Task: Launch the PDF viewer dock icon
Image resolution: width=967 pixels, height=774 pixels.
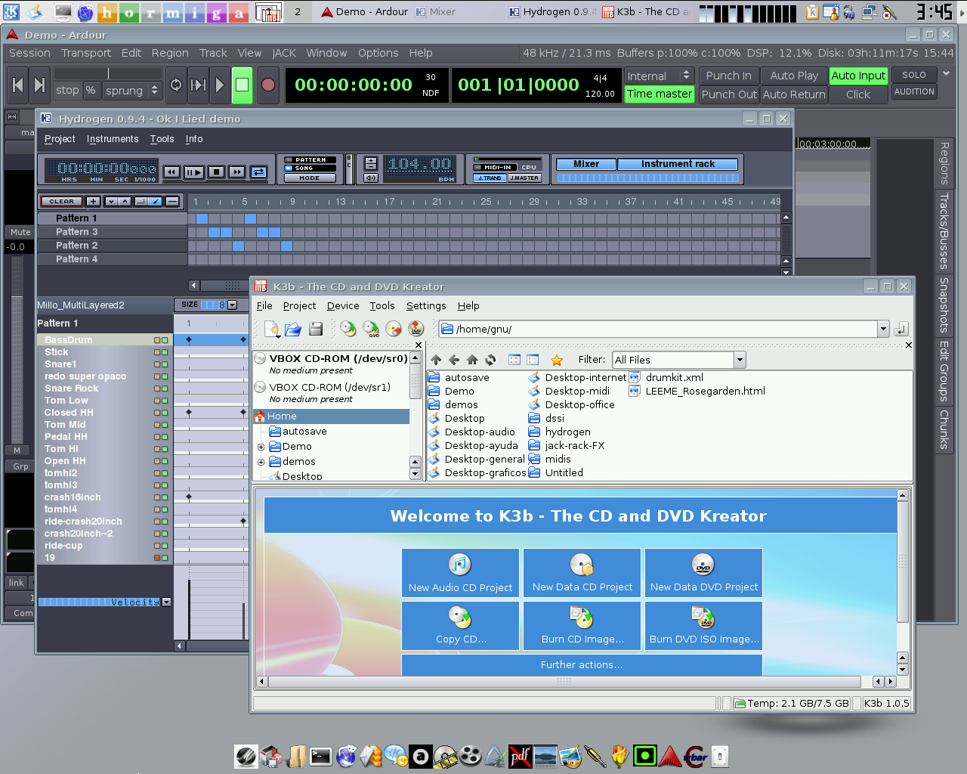Action: click(520, 756)
